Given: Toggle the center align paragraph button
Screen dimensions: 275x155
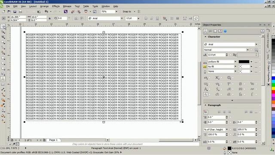Looking at the screenshot, I should [x=224, y=112].
